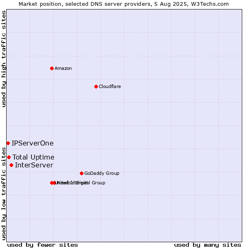Screen dimensions: 248x248
Task: Click the Total Uptime label
Action: pos(33,157)
